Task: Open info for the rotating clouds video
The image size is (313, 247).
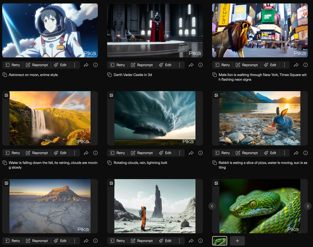Action: coord(200,153)
